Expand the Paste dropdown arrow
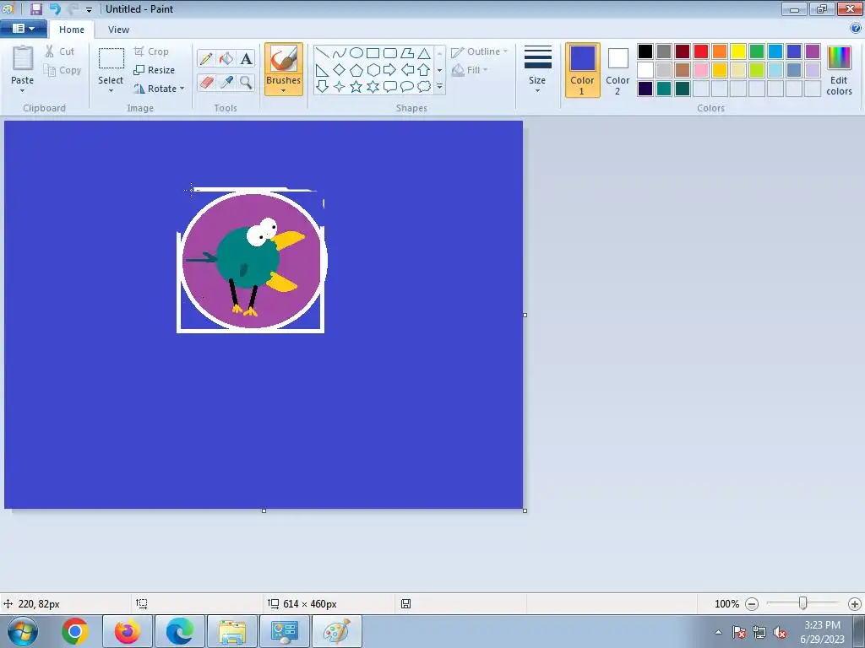Image resolution: width=865 pixels, height=648 pixels. [x=22, y=91]
